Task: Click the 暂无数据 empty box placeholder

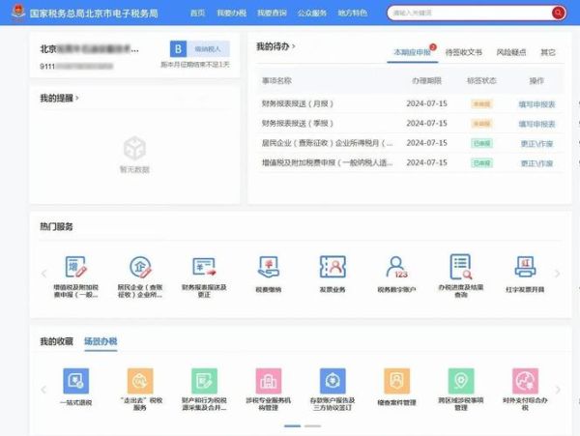Action: [x=134, y=155]
